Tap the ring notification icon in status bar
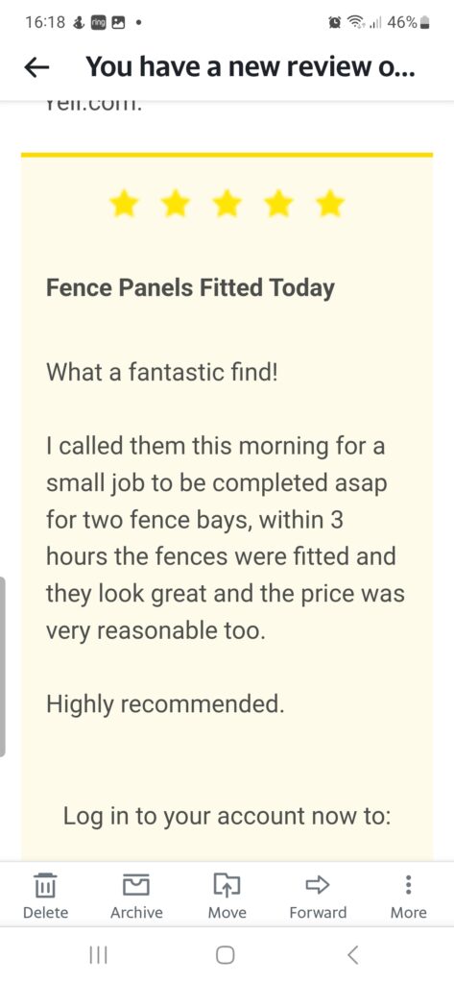Image resolution: width=454 pixels, height=984 pixels. (99, 23)
